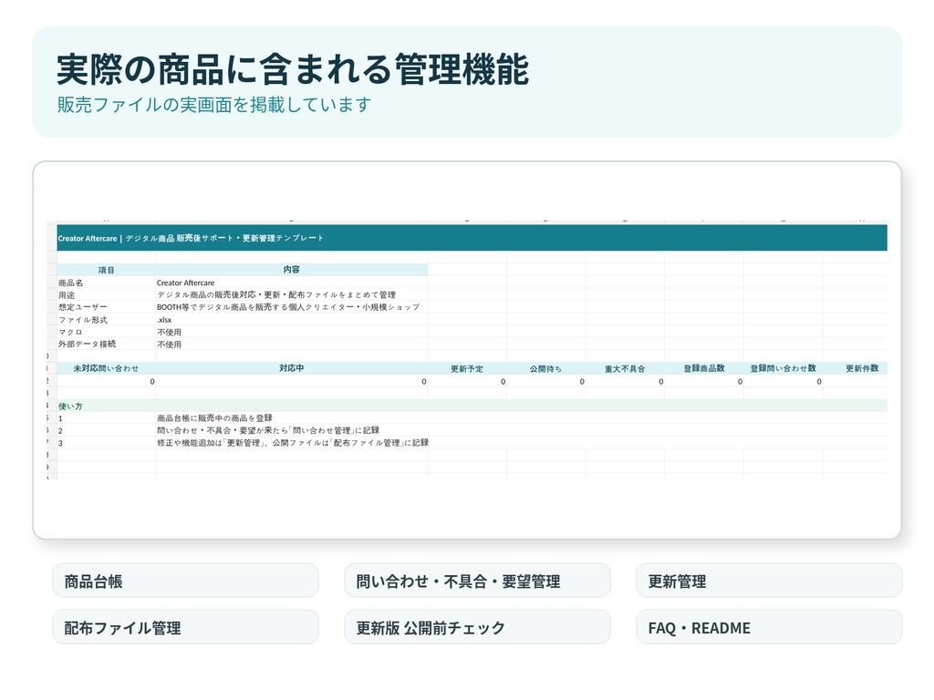Select the 公開待ち column header
The width and height of the screenshot is (934, 700).
coord(545,368)
